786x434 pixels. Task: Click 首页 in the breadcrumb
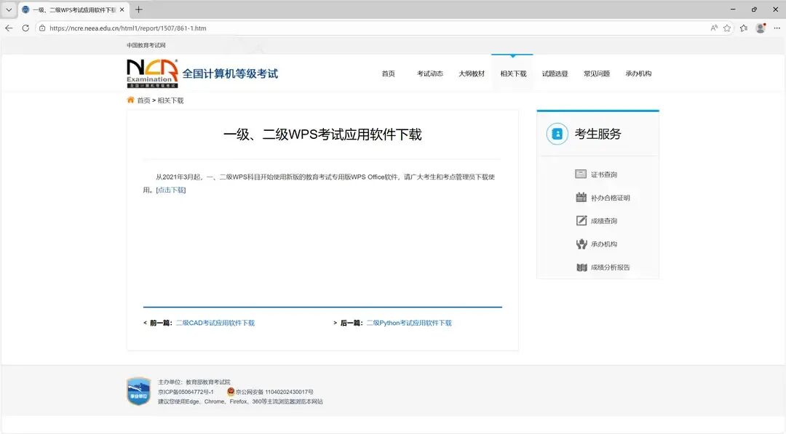click(x=144, y=100)
